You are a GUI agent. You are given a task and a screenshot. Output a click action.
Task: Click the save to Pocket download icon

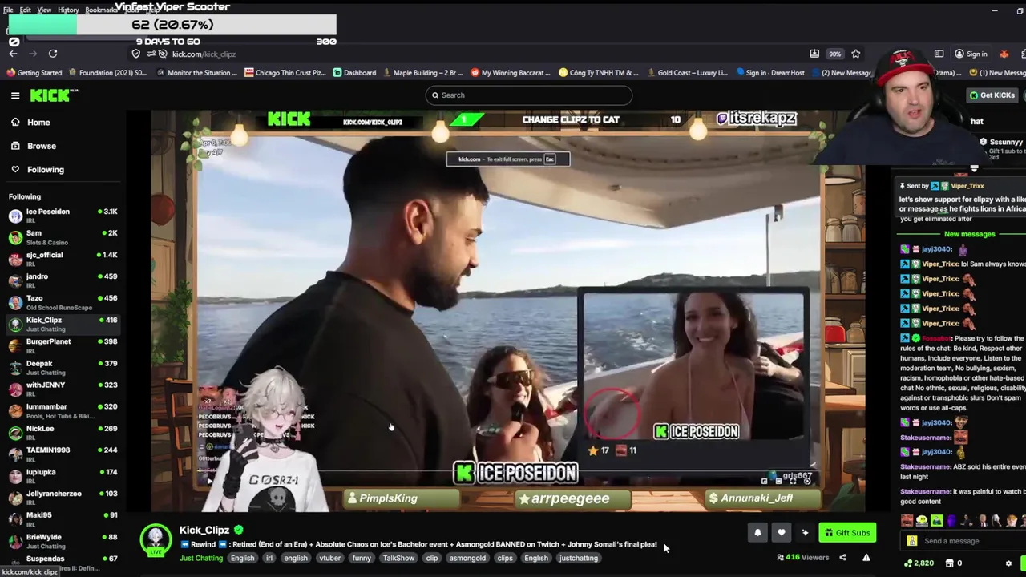814,54
